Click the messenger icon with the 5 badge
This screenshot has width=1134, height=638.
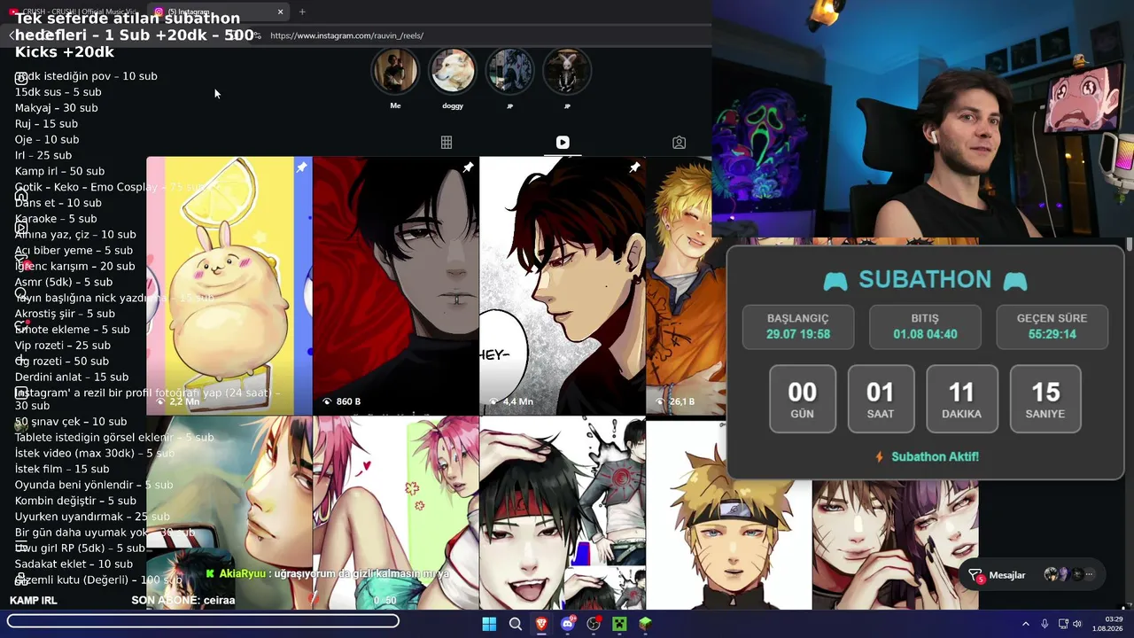pyautogui.click(x=975, y=575)
